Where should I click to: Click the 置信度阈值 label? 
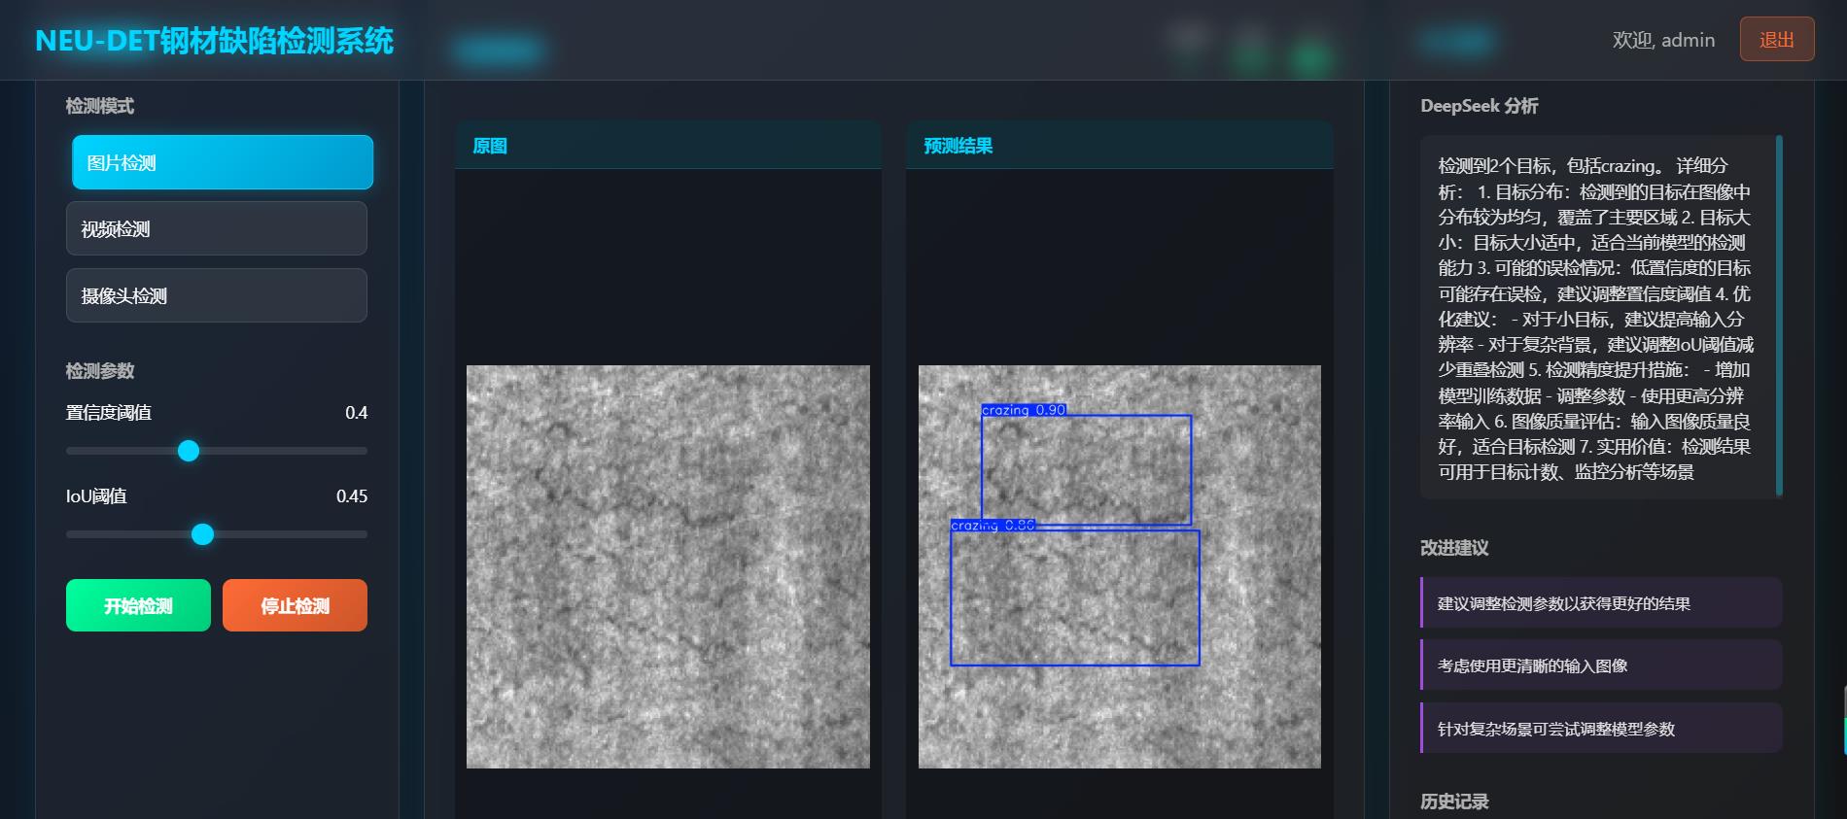pos(109,413)
